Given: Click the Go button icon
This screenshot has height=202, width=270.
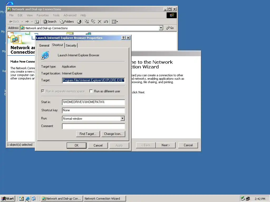Looking at the screenshot, I should tap(170, 28).
